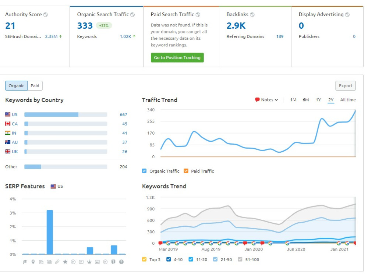Click the India flag icon
This screenshot has height=276, width=368.
pyautogui.click(x=8, y=133)
